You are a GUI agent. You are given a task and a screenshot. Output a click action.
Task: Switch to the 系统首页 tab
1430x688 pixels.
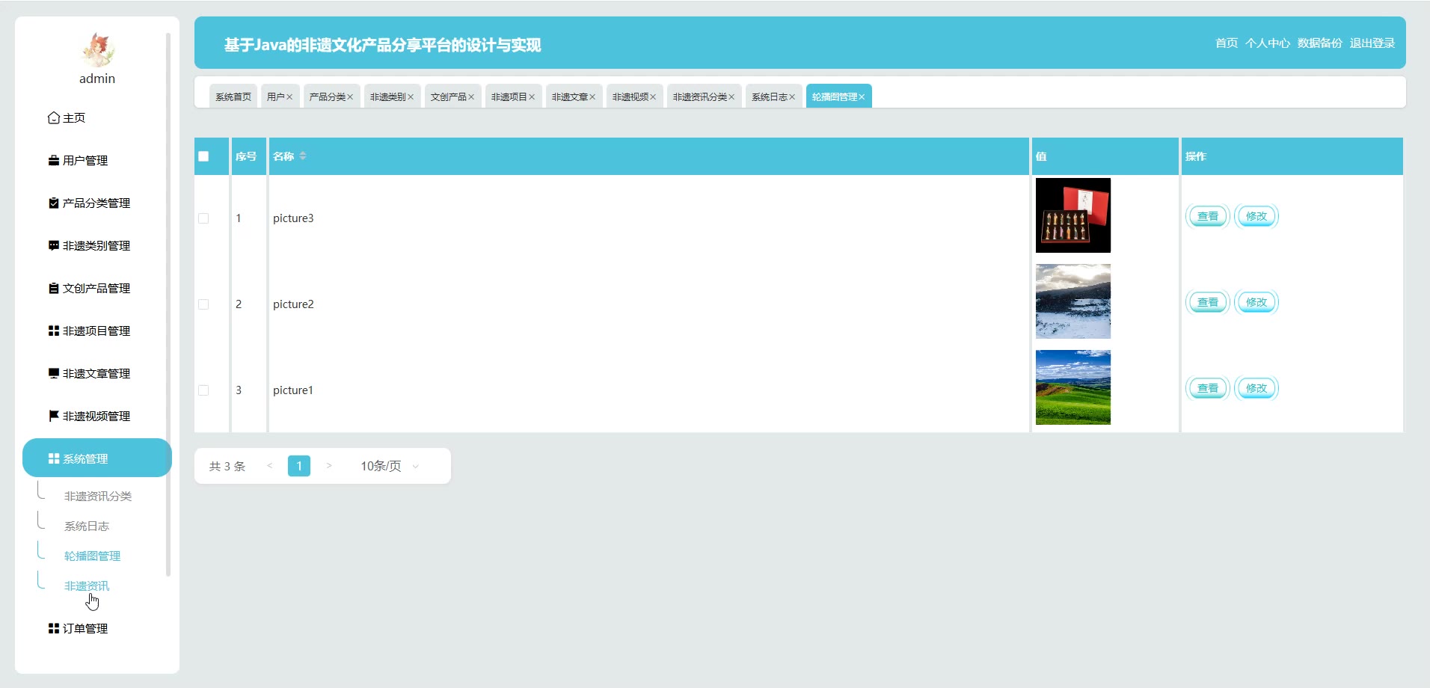[233, 96]
